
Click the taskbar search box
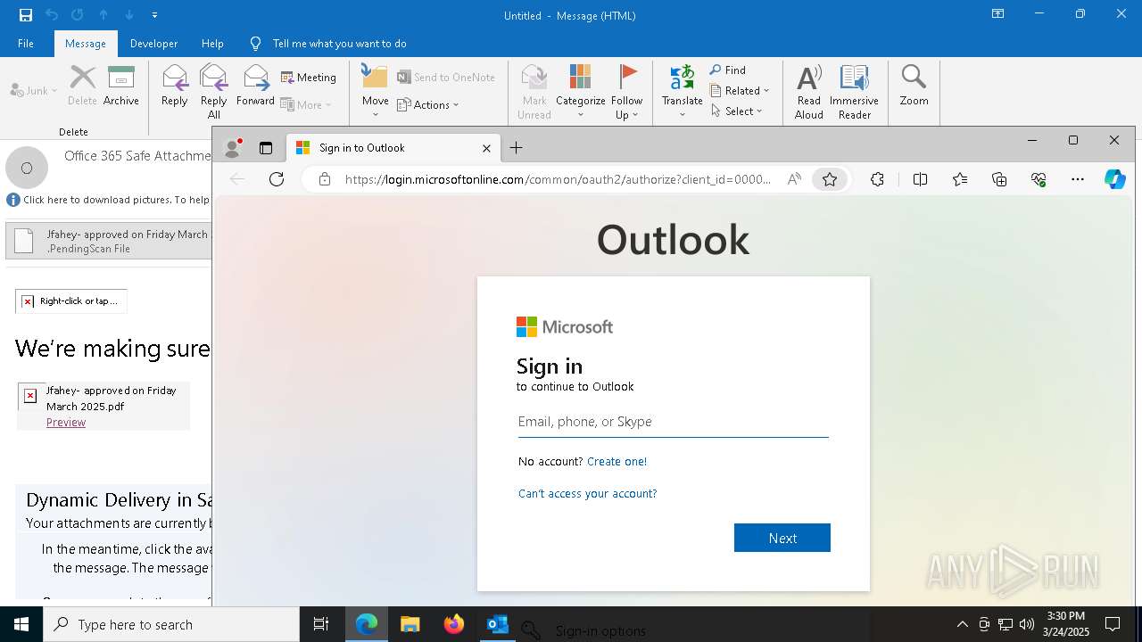pos(171,624)
